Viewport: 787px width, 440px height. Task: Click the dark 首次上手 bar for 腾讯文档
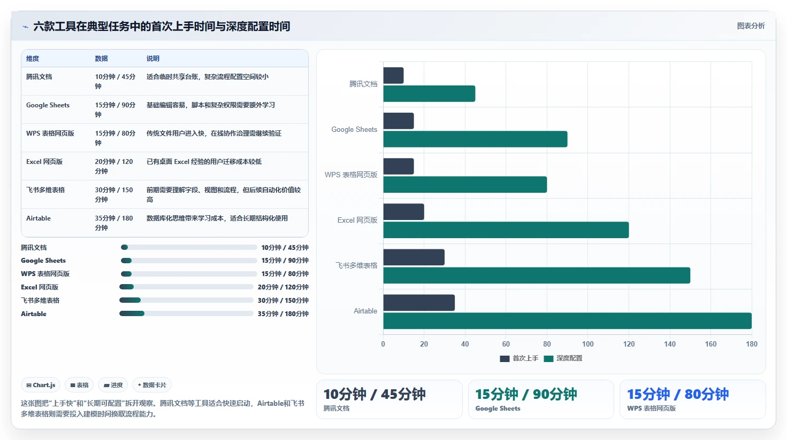point(393,75)
